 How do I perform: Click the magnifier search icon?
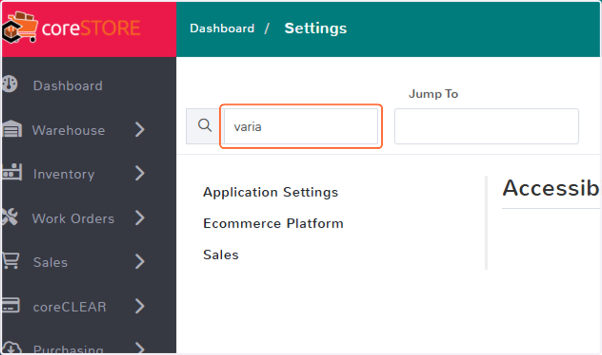205,125
